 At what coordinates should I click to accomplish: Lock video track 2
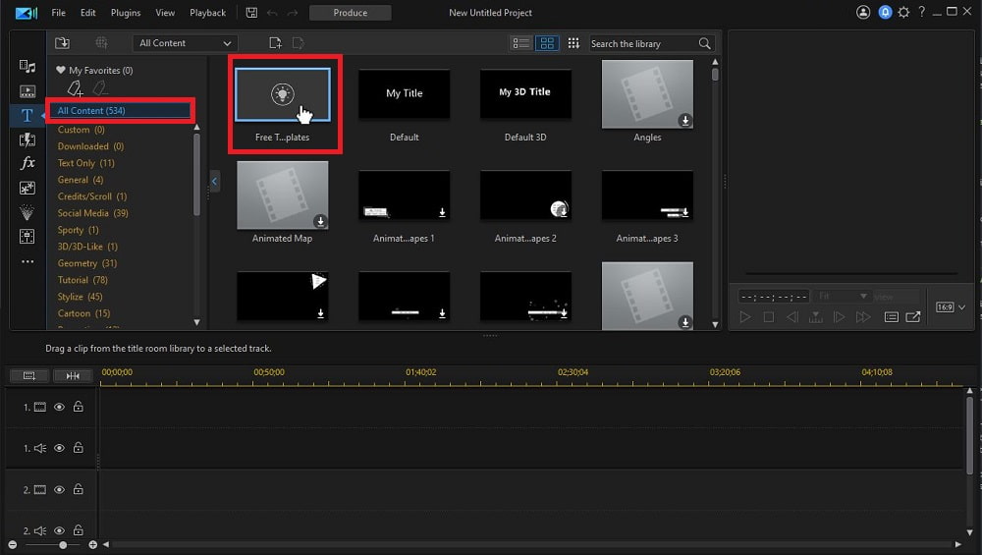pyautogui.click(x=79, y=489)
